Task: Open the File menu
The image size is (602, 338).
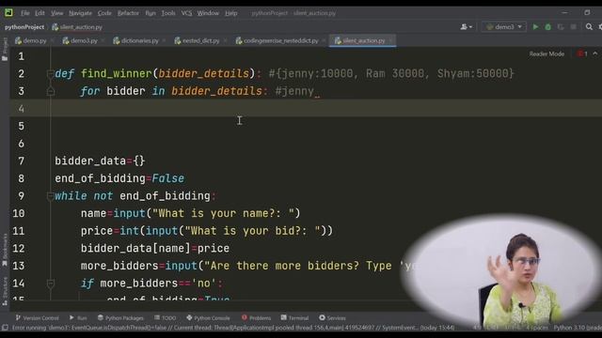Action: pyautogui.click(x=25, y=13)
